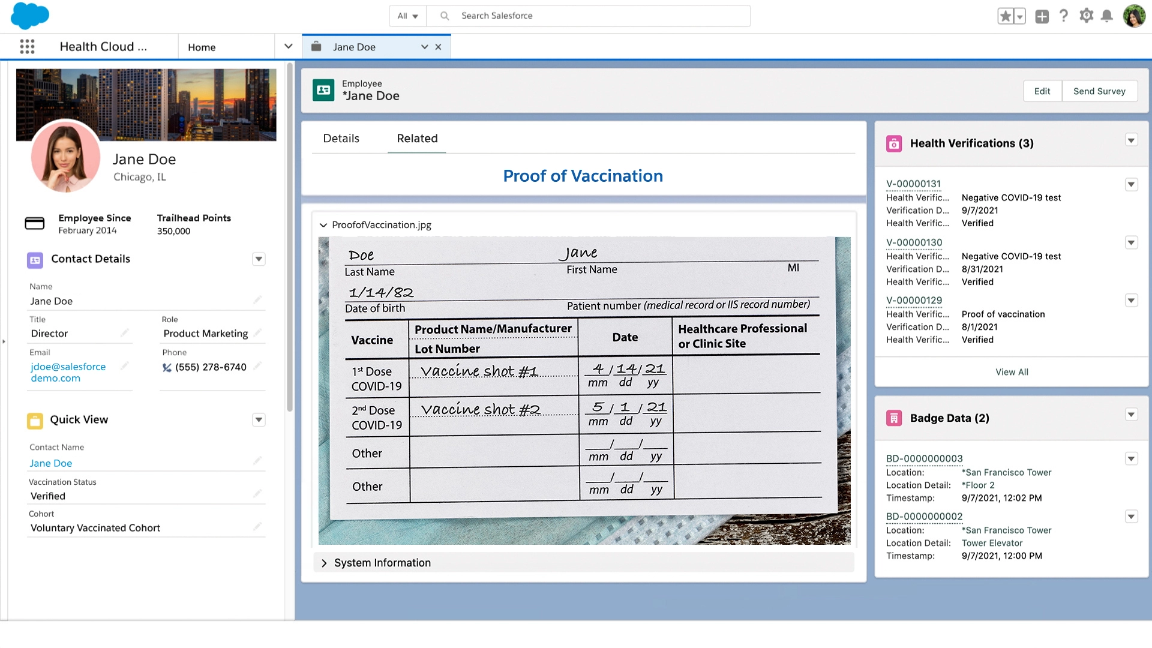Open the Help question mark icon
The width and height of the screenshot is (1152, 648).
[x=1064, y=16]
